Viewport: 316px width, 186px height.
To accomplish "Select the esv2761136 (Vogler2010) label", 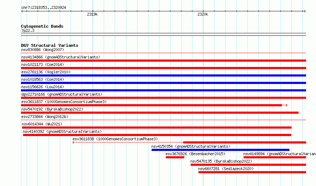I will click(x=46, y=72).
